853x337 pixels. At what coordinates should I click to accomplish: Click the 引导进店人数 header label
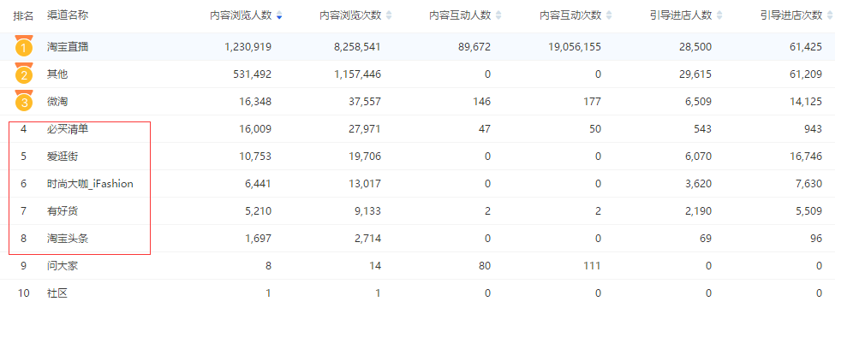(x=681, y=15)
